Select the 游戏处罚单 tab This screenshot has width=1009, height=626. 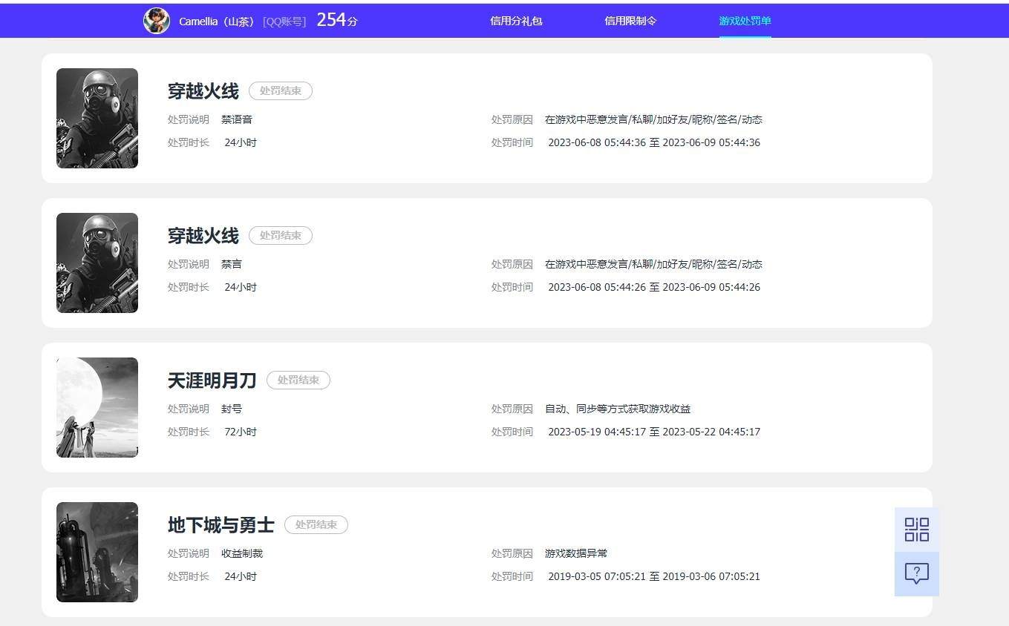pyautogui.click(x=745, y=21)
